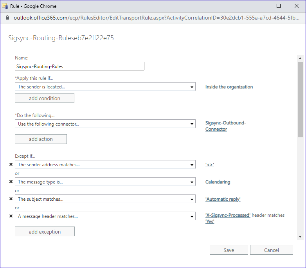This screenshot has width=306, height=268.
Task: Click the padlock icon in address bar
Action: (x=7, y=18)
